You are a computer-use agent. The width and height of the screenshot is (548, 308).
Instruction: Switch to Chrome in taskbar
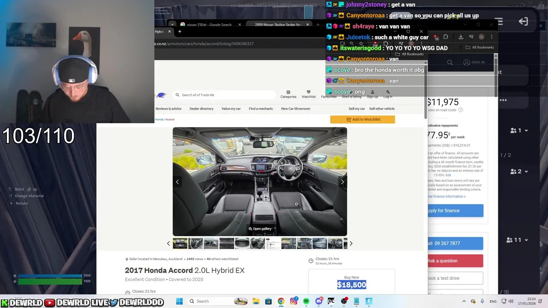(281, 301)
